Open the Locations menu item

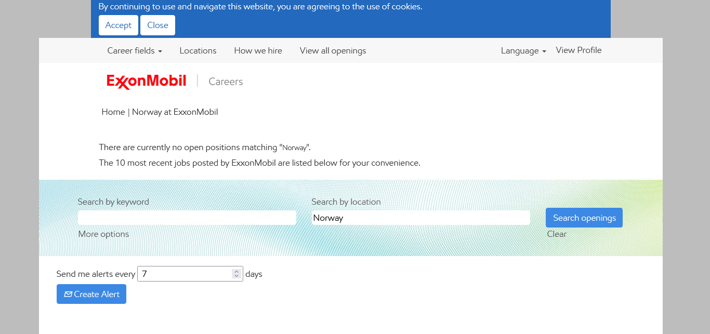[198, 50]
